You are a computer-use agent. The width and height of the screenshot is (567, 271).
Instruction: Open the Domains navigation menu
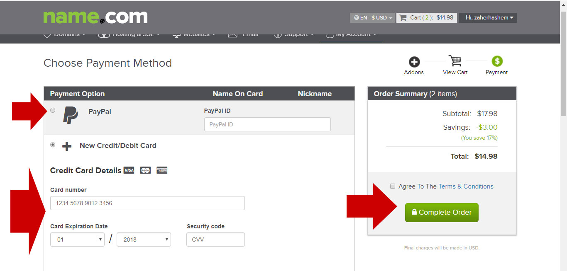click(x=65, y=35)
